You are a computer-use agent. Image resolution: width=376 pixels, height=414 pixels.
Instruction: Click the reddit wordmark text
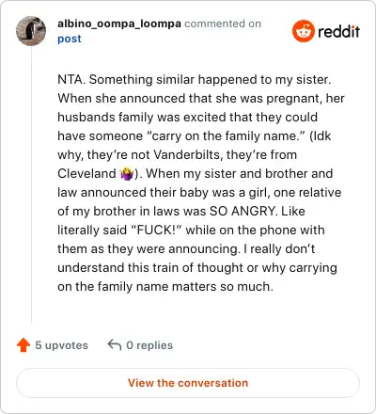(x=338, y=31)
